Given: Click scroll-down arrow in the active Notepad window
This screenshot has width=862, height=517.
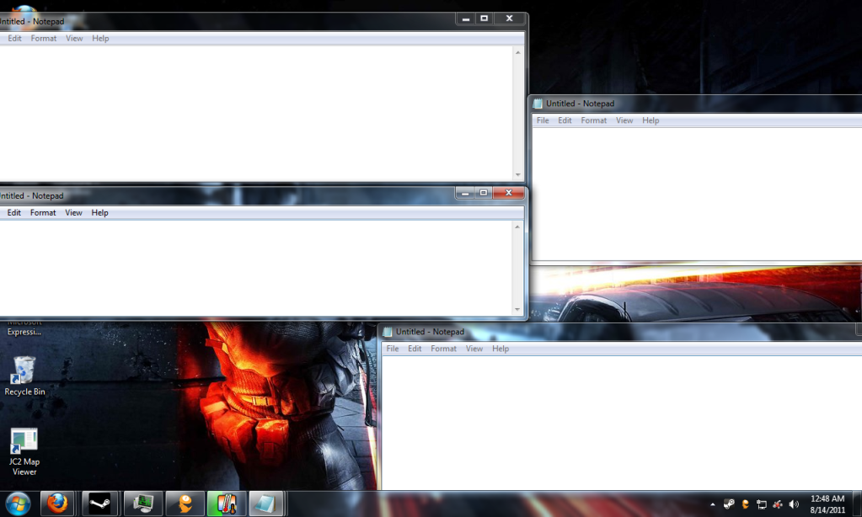Looking at the screenshot, I should click(517, 309).
